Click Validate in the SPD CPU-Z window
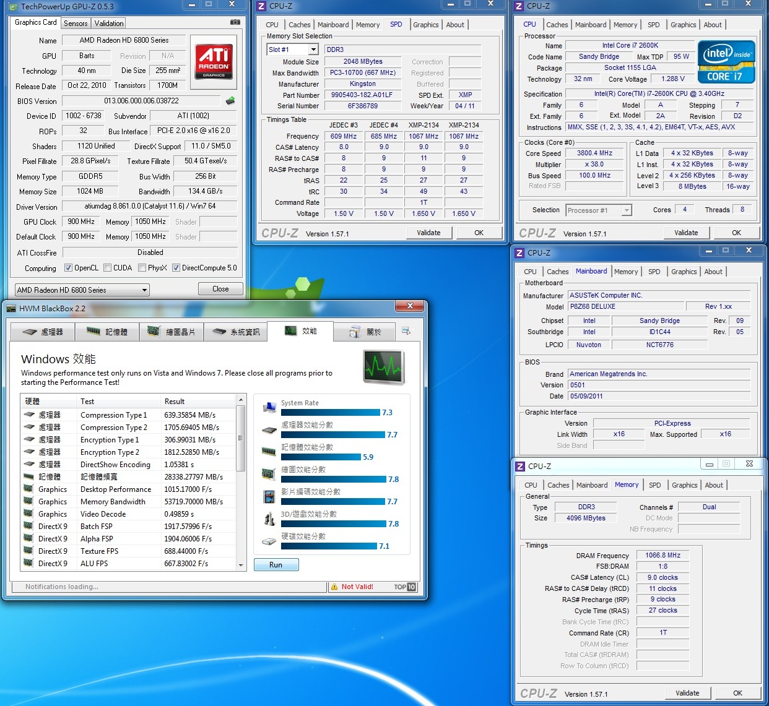This screenshot has height=706, width=769. (x=428, y=233)
